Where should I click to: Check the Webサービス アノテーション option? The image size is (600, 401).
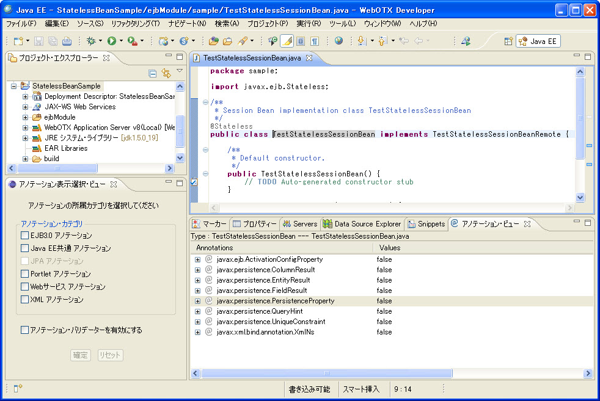coord(25,287)
